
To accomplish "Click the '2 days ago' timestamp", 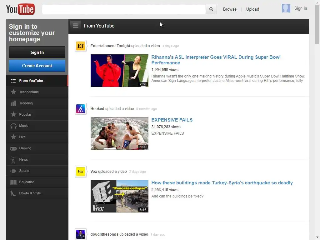I will (137, 172).
